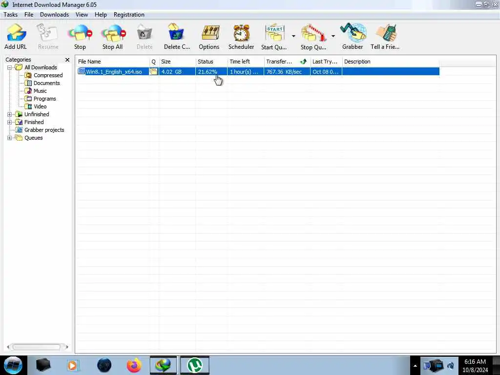Click the 21.62% status cell

tap(211, 72)
